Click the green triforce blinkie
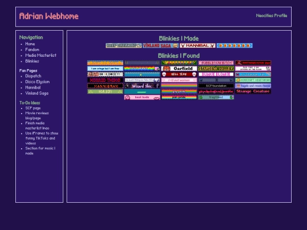 (105, 91)
